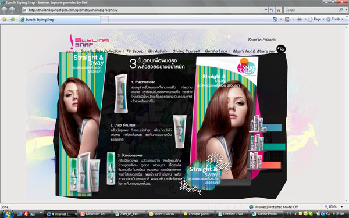Click the teal bar on salon shelf
The image size is (349, 218).
pos(274,147)
